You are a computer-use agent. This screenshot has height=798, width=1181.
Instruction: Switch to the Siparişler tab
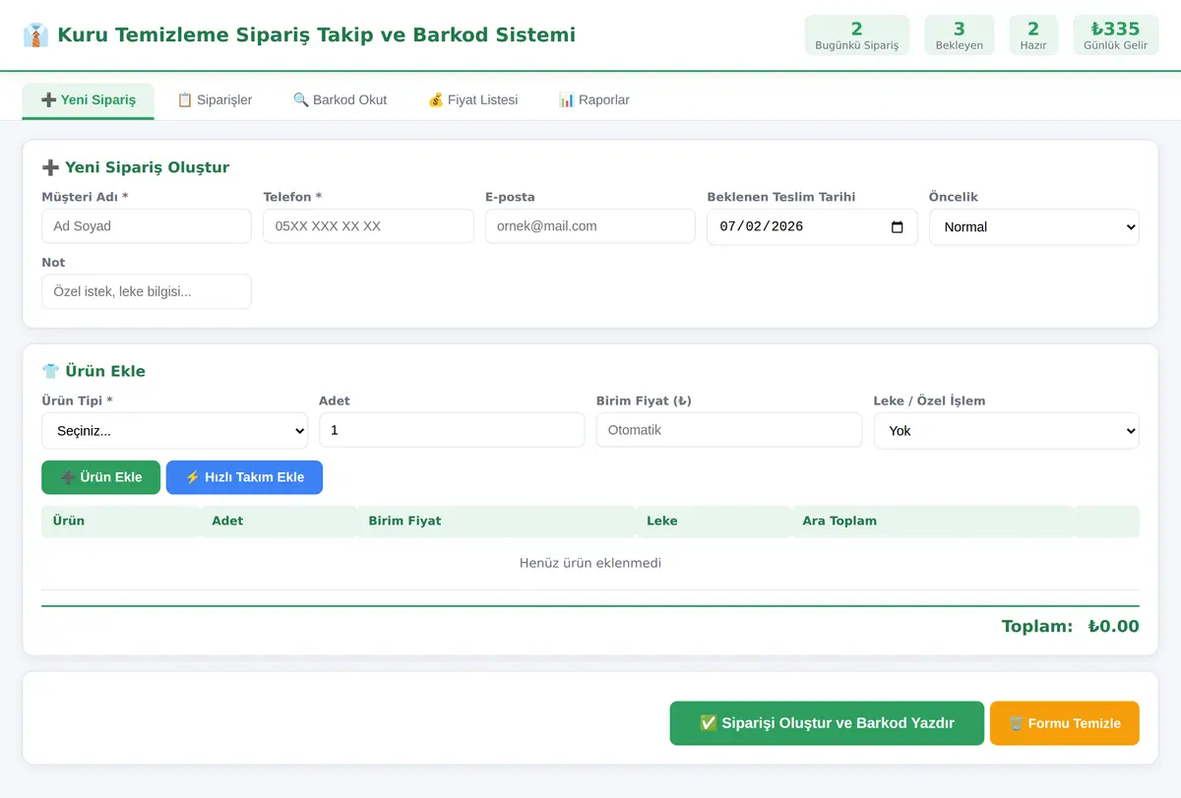click(215, 100)
